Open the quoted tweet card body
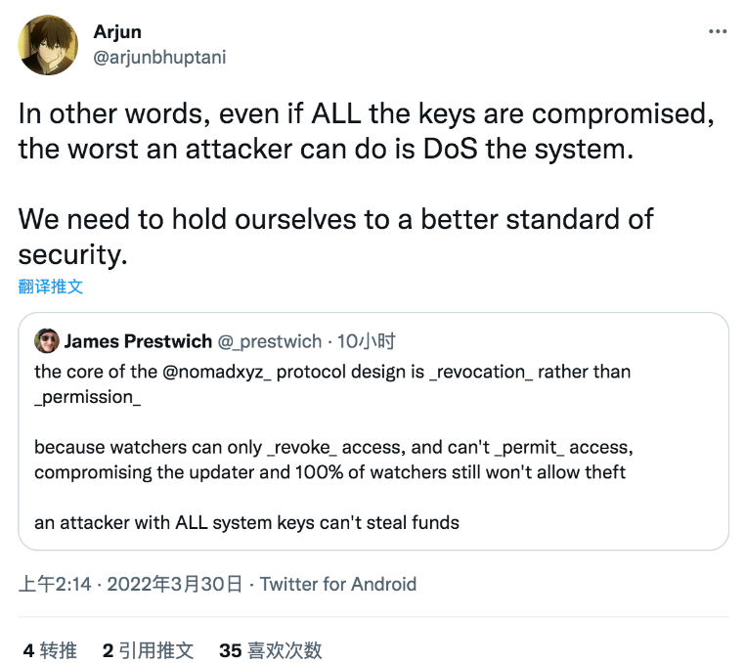745x663 pixels. click(x=373, y=431)
